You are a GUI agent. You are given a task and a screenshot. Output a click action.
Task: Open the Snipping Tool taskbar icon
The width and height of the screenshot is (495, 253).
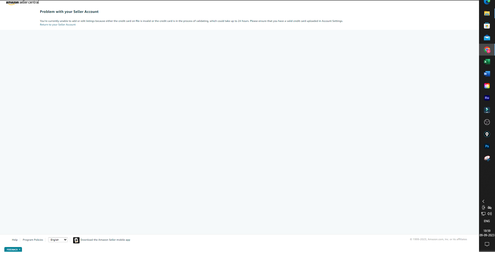(x=487, y=158)
